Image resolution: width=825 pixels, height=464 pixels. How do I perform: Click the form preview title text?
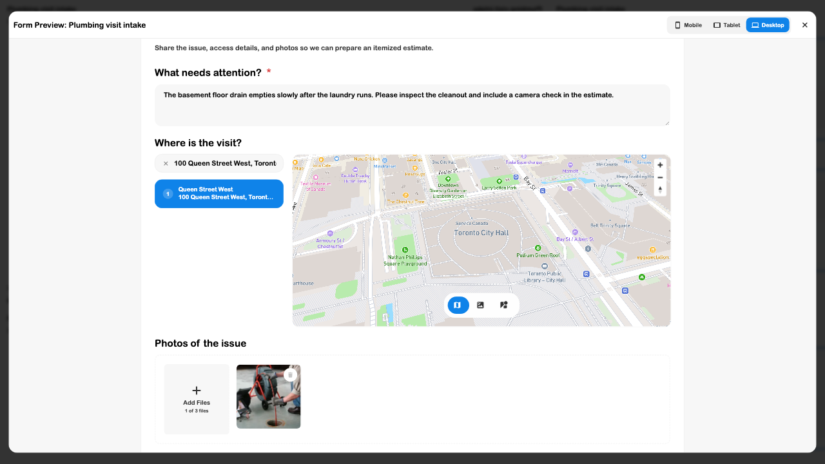click(79, 25)
